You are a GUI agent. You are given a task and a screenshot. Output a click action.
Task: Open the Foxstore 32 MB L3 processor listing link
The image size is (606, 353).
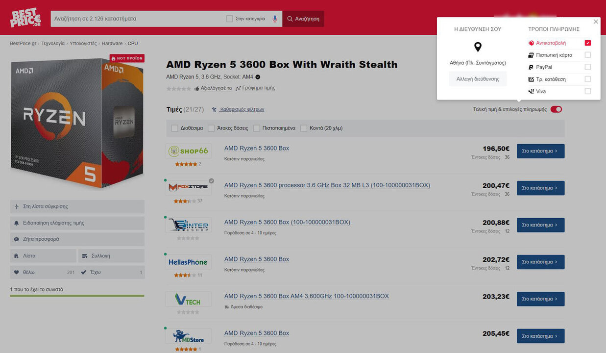pyautogui.click(x=327, y=185)
